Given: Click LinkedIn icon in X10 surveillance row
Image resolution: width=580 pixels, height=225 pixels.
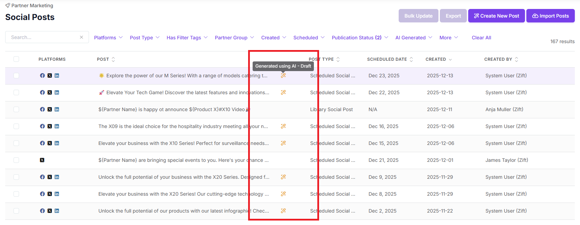Looking at the screenshot, I should pyautogui.click(x=57, y=143).
